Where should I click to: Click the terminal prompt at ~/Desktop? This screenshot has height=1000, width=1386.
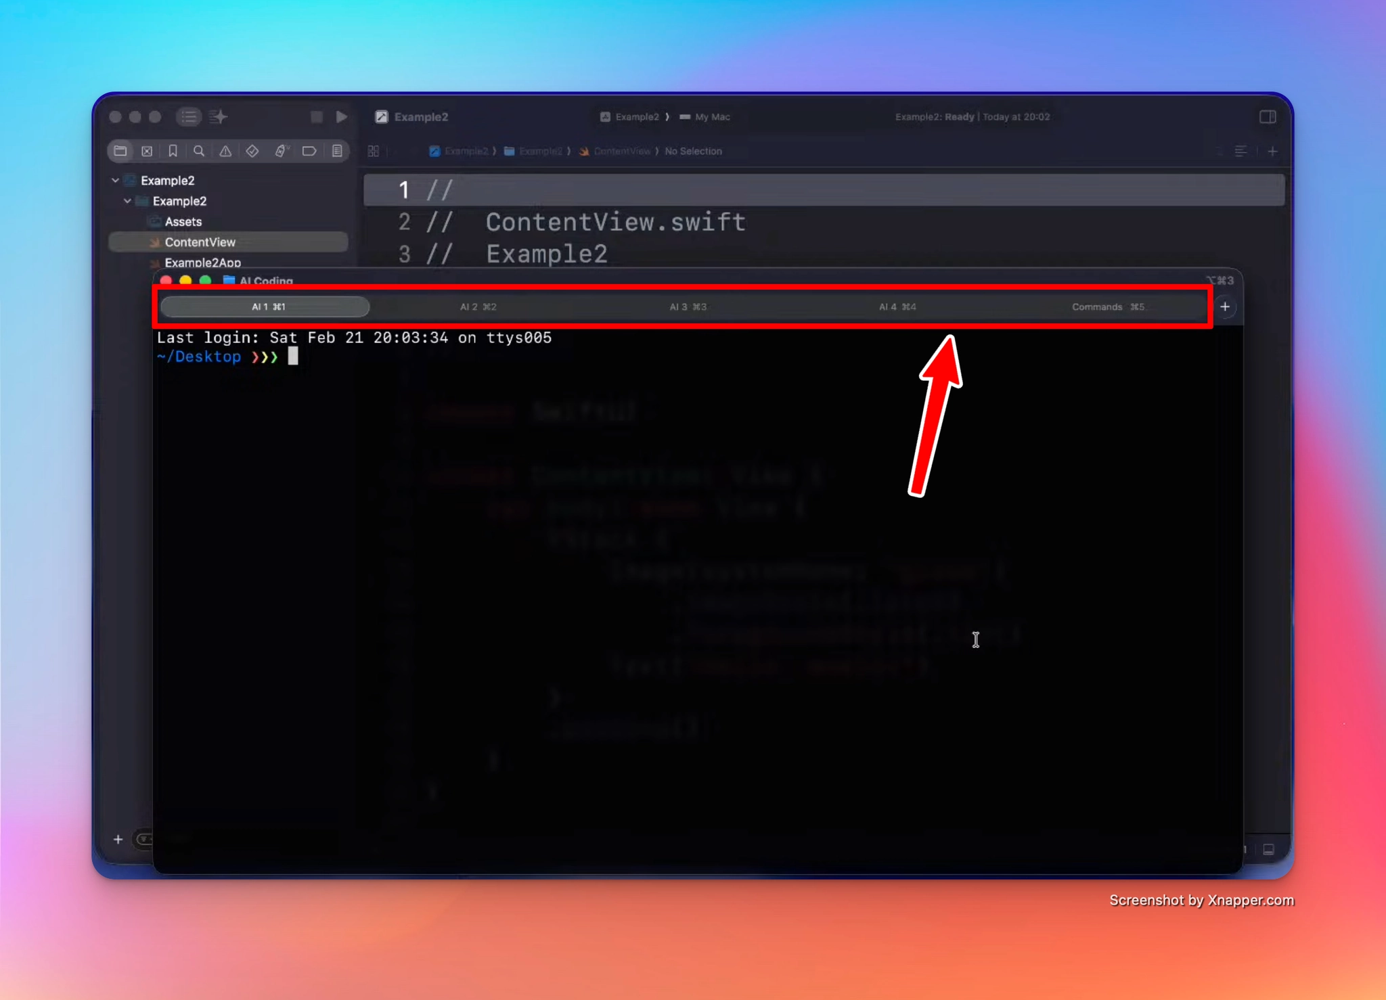217,357
